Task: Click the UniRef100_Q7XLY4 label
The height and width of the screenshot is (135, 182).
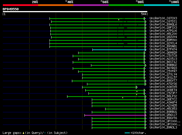Action: 163,75
